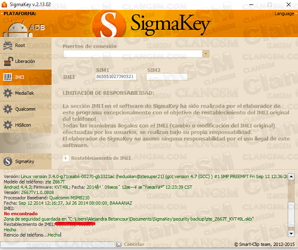Click the Linux version log line
Image resolution: width=298 pixels, height=250 pixels.
[146, 177]
